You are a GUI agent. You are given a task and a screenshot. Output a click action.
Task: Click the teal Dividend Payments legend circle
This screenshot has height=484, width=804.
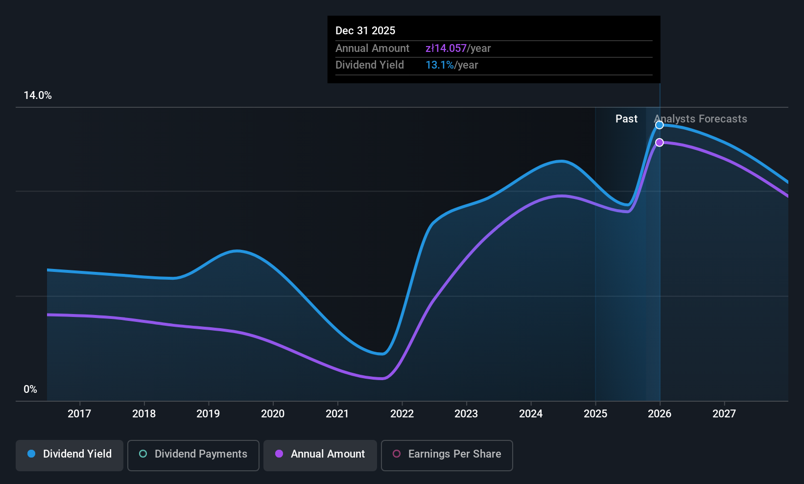tap(143, 454)
